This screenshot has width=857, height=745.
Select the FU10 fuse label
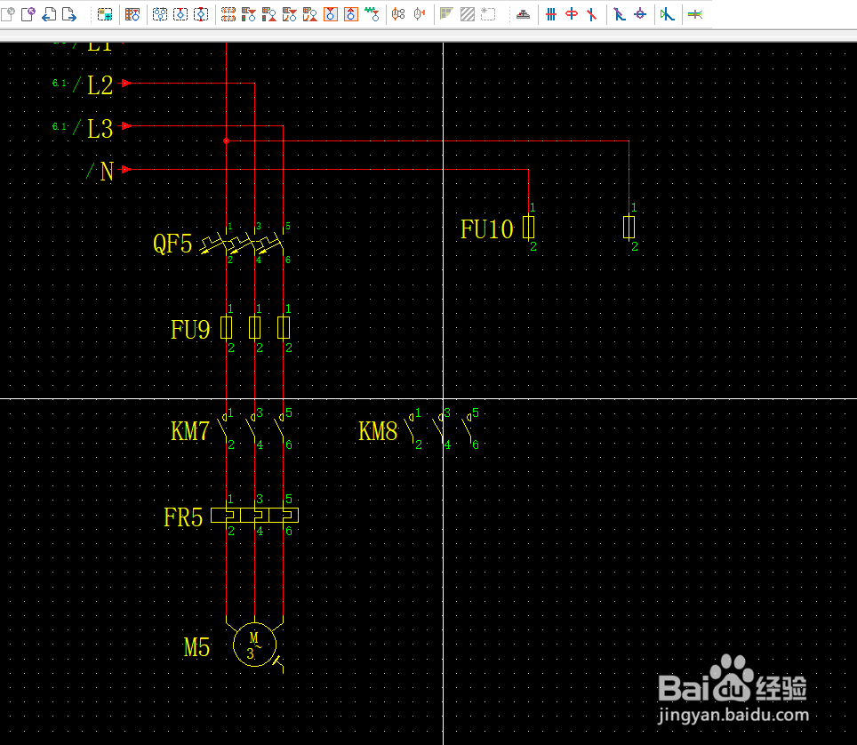tap(487, 229)
